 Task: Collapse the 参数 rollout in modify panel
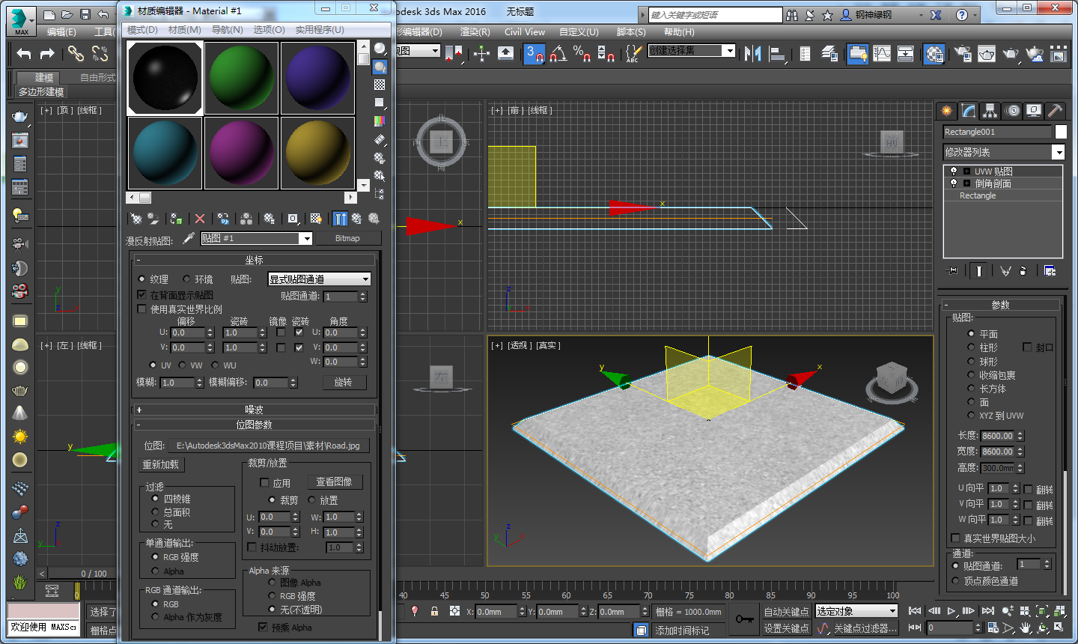(1000, 305)
